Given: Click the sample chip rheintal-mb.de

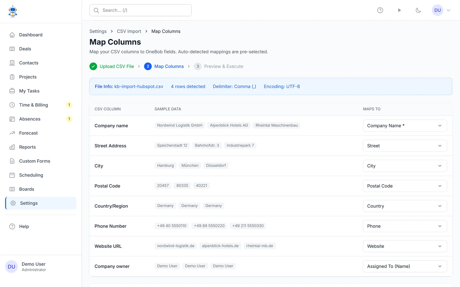Looking at the screenshot, I should click(260, 246).
